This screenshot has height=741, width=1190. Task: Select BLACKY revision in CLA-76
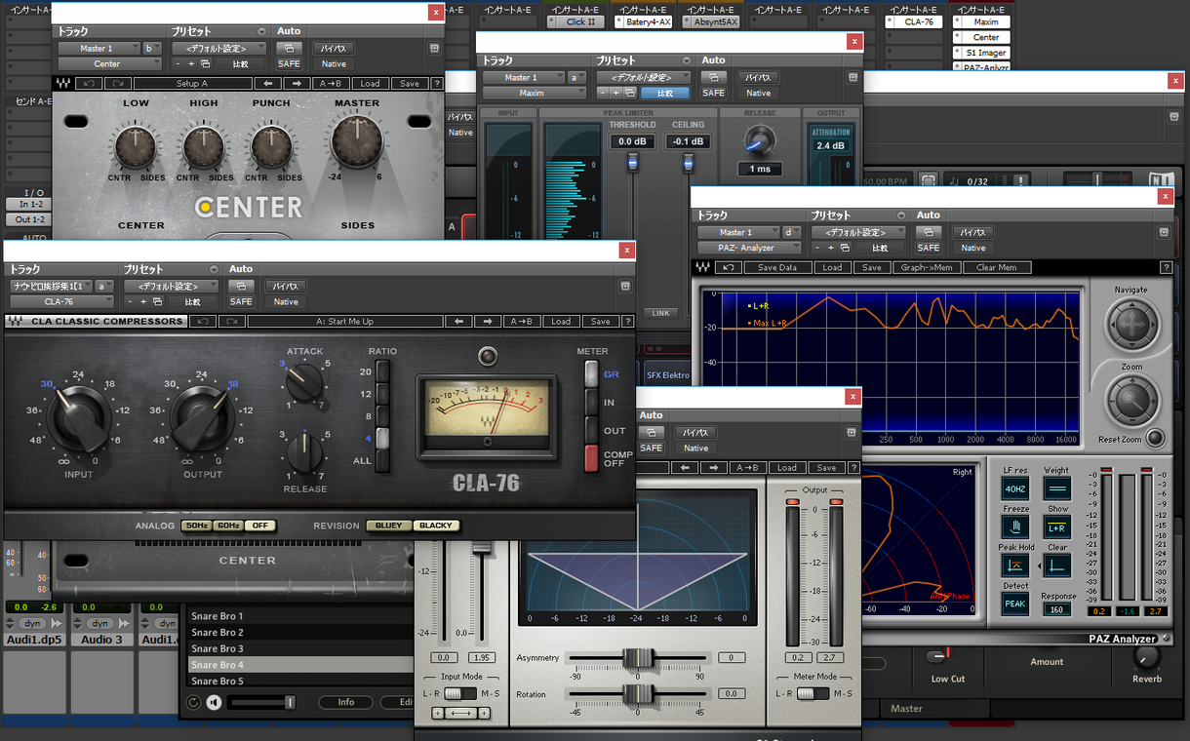pos(436,526)
